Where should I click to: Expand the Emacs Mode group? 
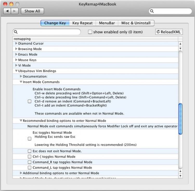(x=16, y=54)
